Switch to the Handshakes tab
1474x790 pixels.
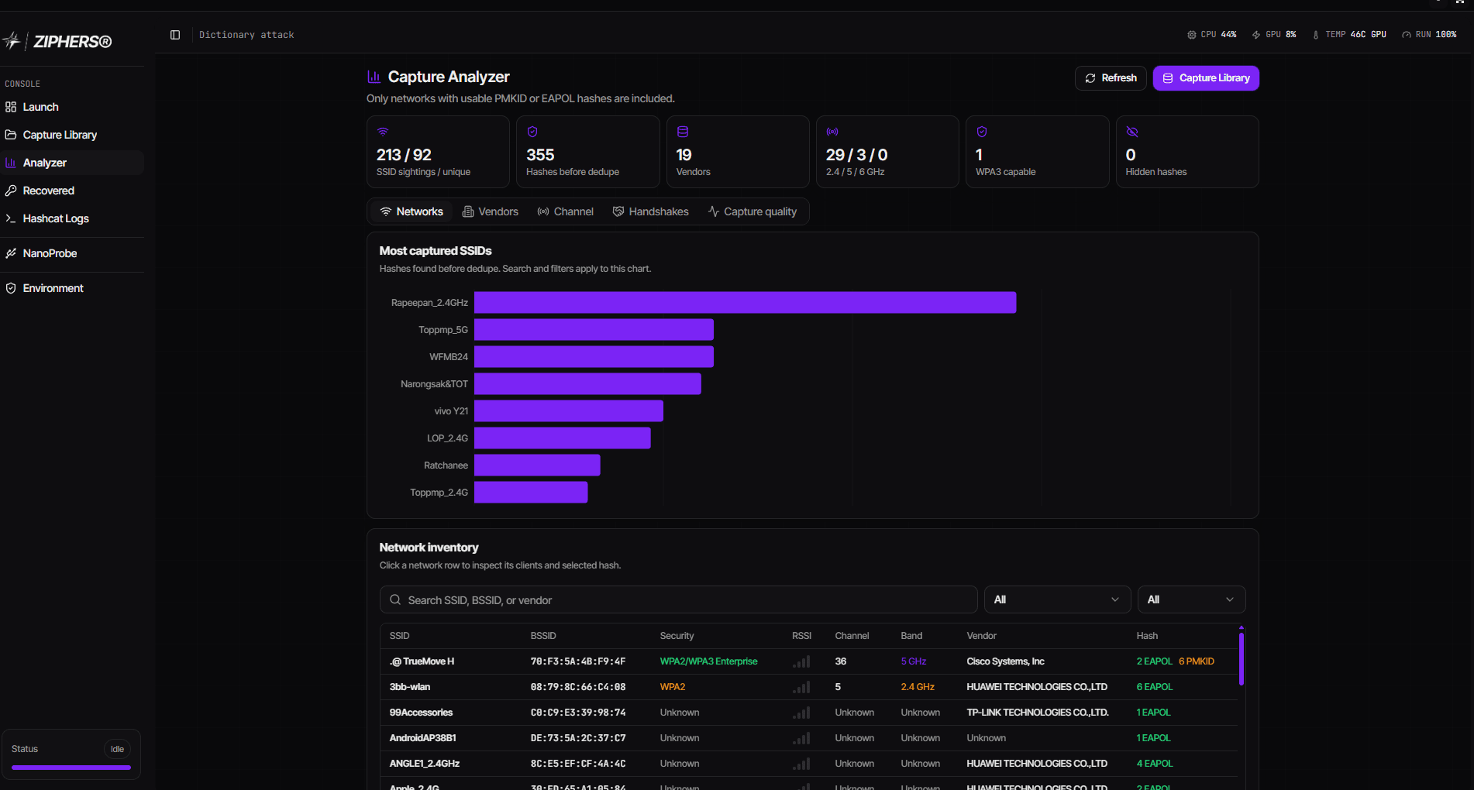coord(650,211)
